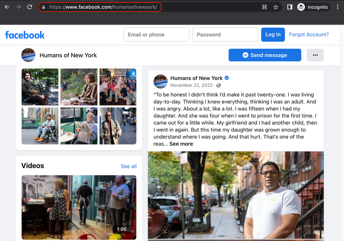Viewport: 344px width, 241px height.
Task: Bookmark this page with the star icon
Action: tap(276, 7)
